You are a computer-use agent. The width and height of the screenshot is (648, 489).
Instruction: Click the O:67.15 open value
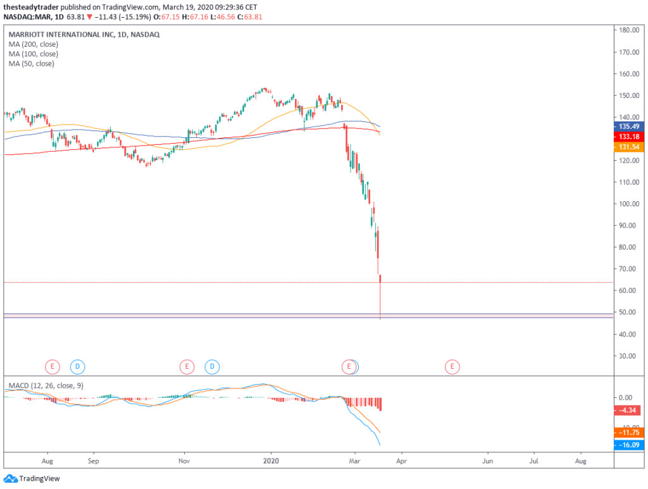[x=166, y=17]
